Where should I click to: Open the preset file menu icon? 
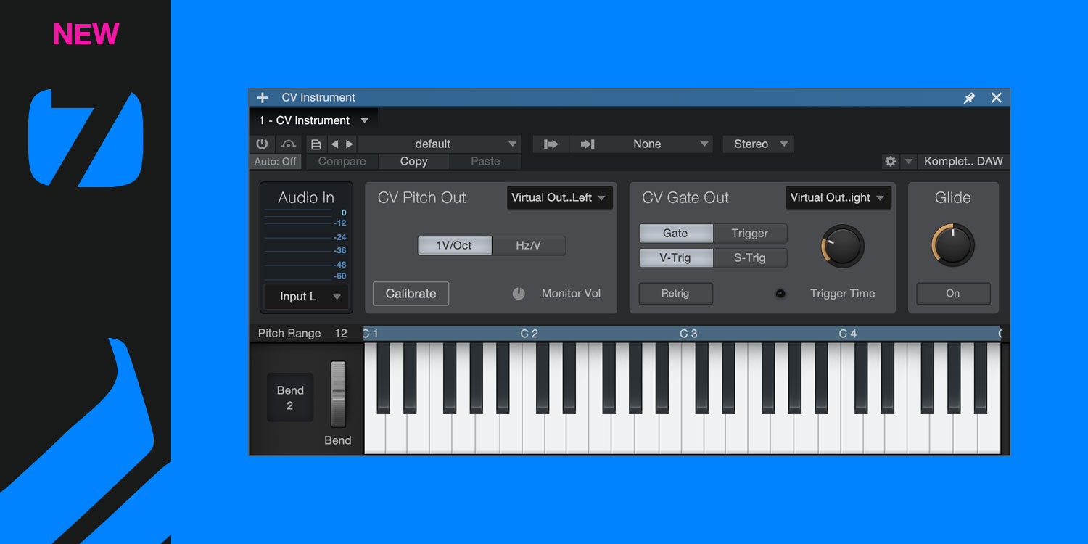(316, 144)
